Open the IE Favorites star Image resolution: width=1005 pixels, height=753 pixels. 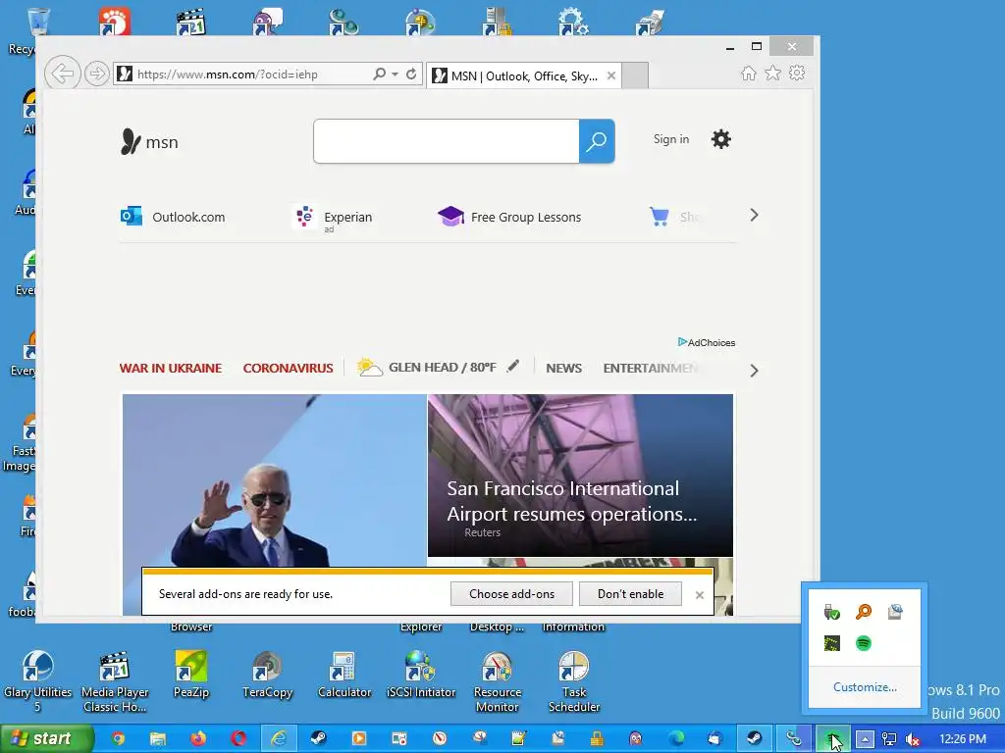[x=773, y=73]
